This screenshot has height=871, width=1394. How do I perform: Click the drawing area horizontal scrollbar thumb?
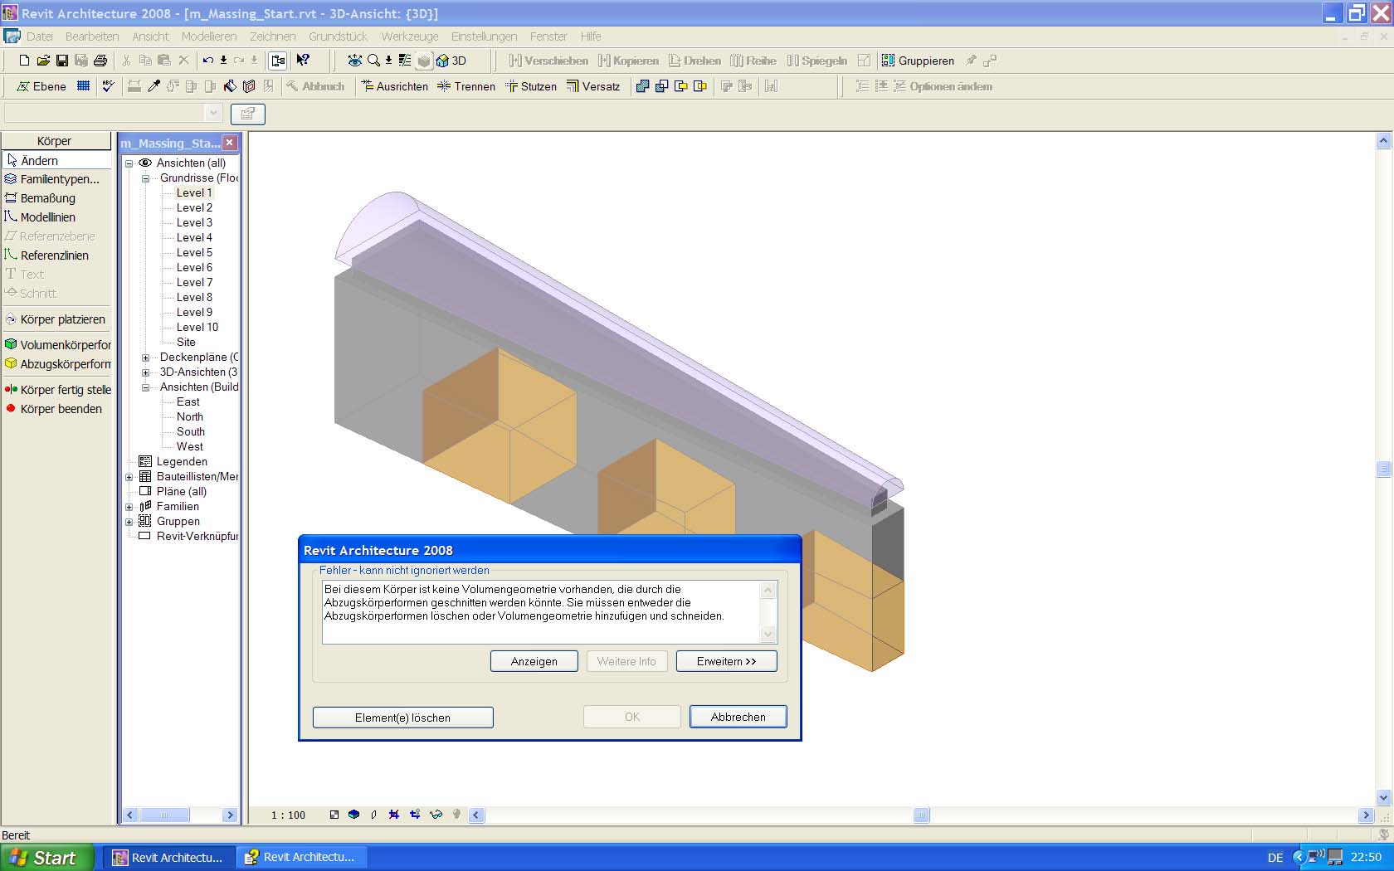pyautogui.click(x=922, y=815)
